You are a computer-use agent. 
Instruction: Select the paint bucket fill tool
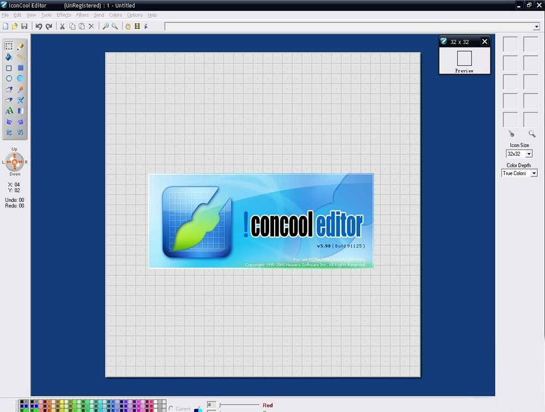9,57
